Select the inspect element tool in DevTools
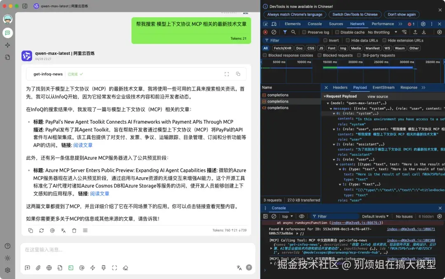 click(266, 23)
